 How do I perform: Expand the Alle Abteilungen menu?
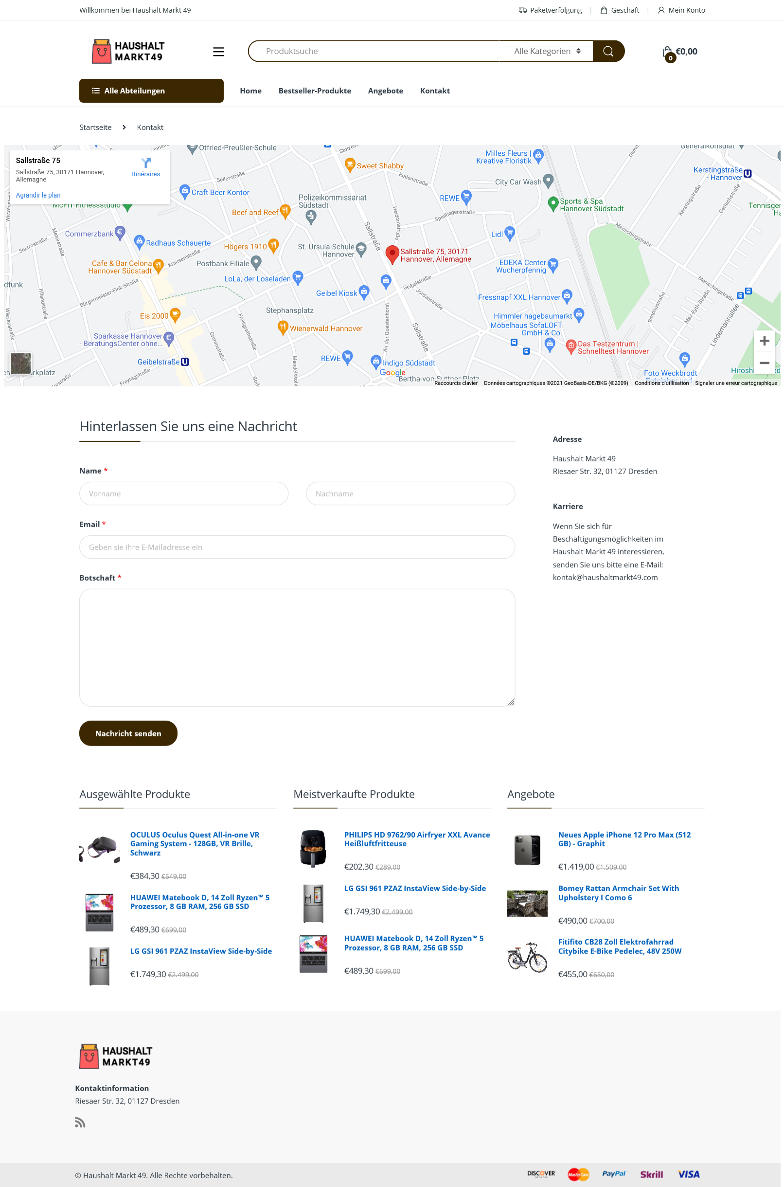tap(151, 91)
